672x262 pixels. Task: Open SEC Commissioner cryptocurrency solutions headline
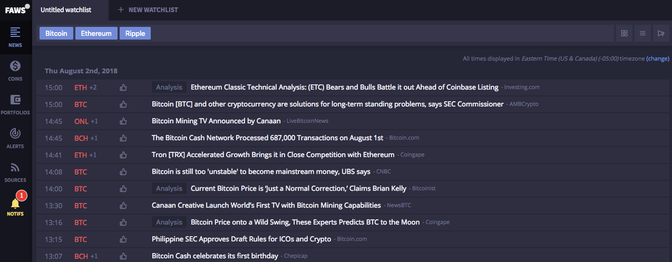(328, 104)
